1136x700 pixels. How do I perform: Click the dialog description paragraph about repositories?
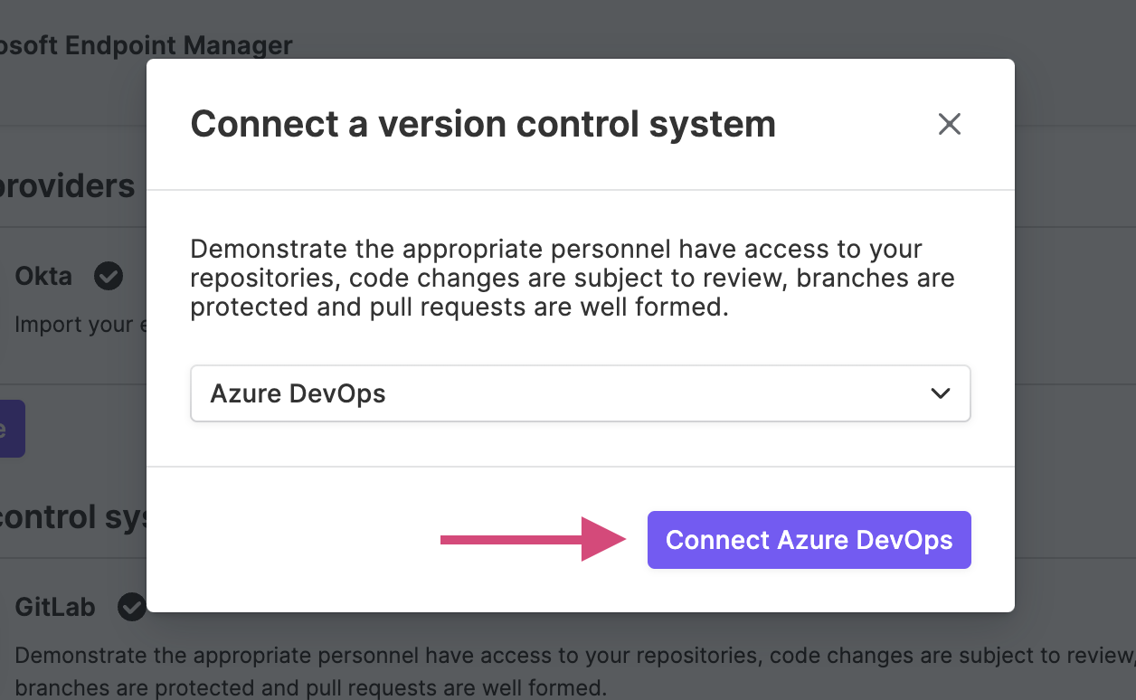[572, 278]
